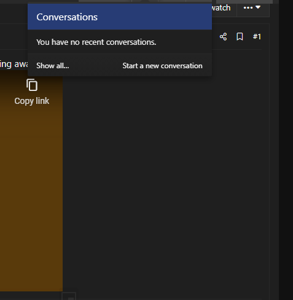Click the partially visible watch button
This screenshot has height=300, width=293.
coord(221,8)
